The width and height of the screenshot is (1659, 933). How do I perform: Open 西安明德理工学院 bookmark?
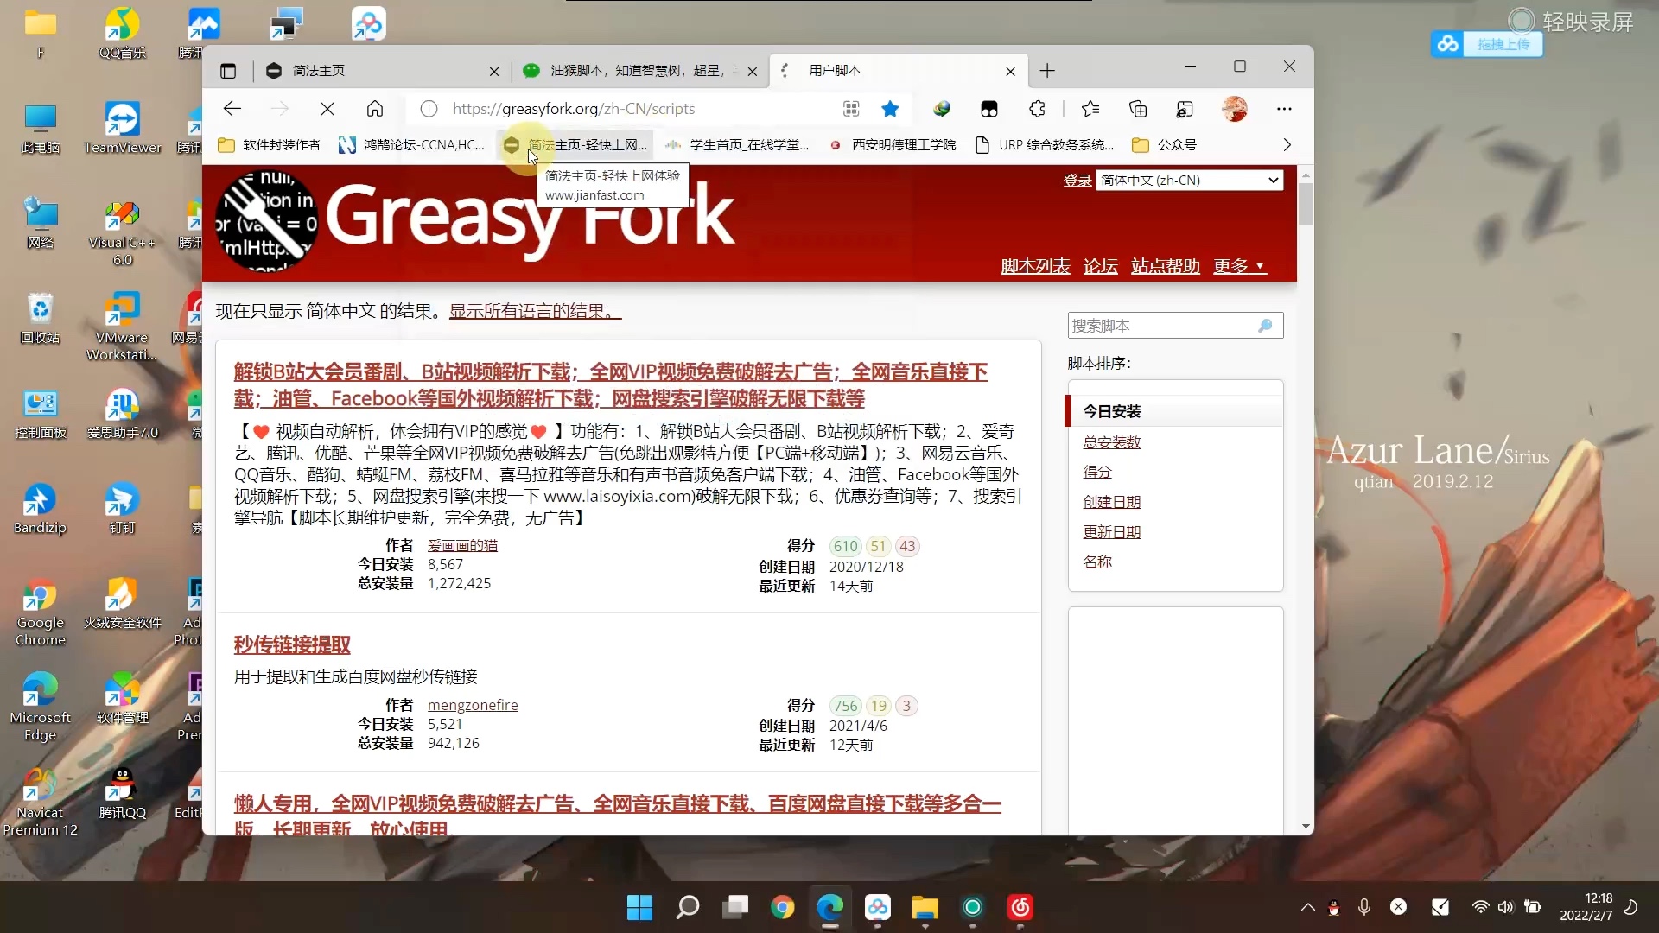pos(893,145)
